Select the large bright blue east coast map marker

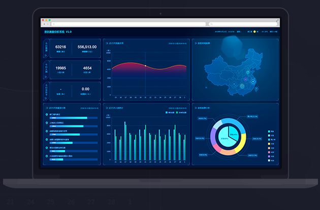coord(253,82)
